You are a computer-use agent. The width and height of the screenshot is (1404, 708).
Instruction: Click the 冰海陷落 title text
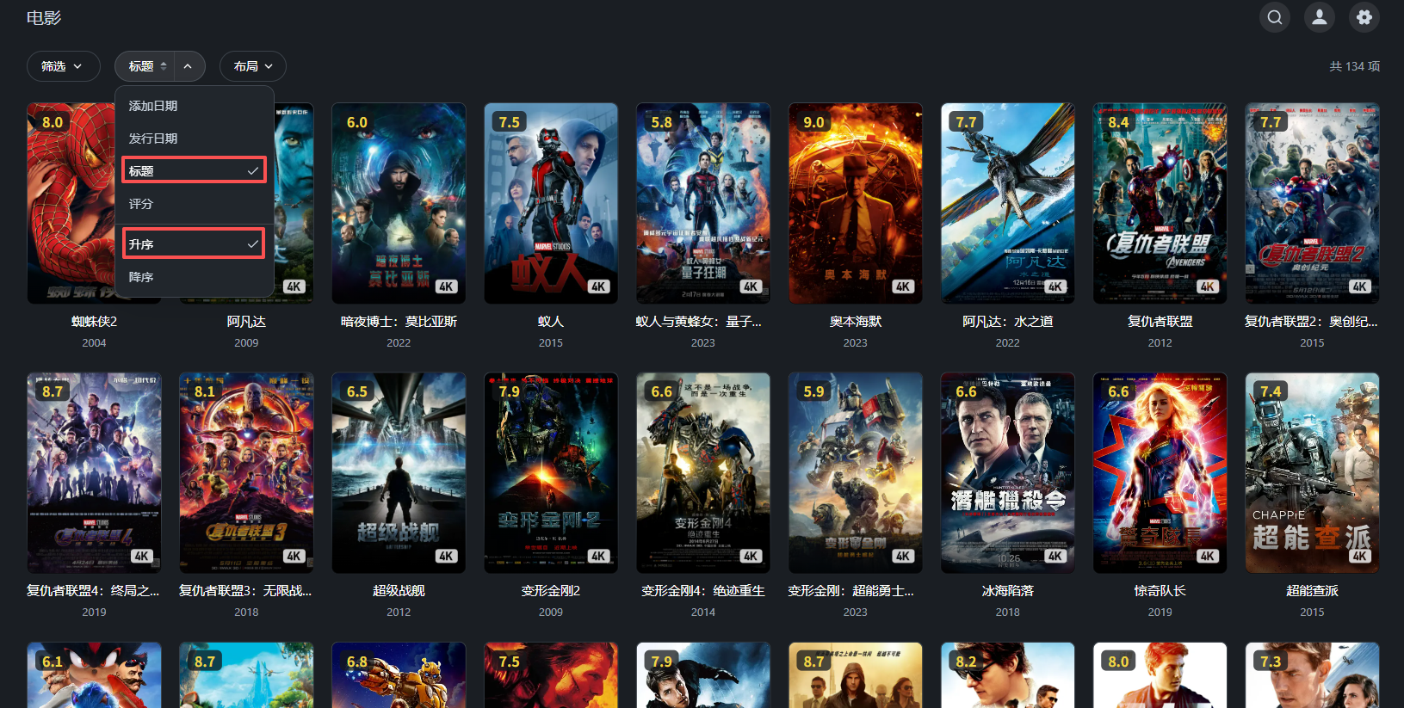click(x=1008, y=591)
